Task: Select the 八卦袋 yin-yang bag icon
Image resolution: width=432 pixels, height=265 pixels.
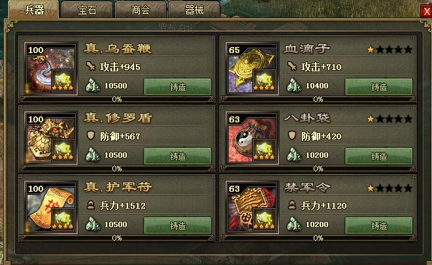Action: [x=252, y=138]
